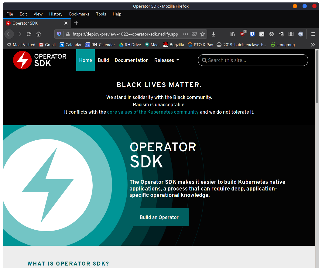Reload the current page
This screenshot has width=322, height=271.
tap(29, 34)
